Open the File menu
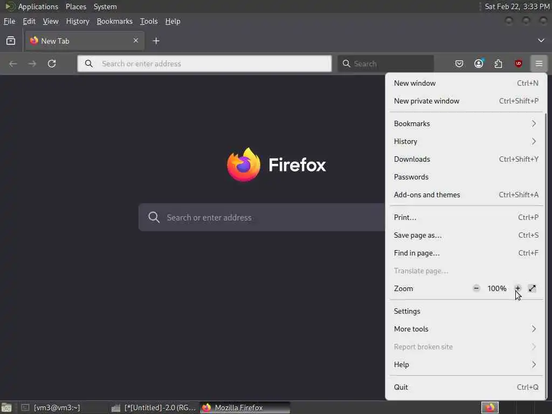552x414 pixels. [10, 22]
